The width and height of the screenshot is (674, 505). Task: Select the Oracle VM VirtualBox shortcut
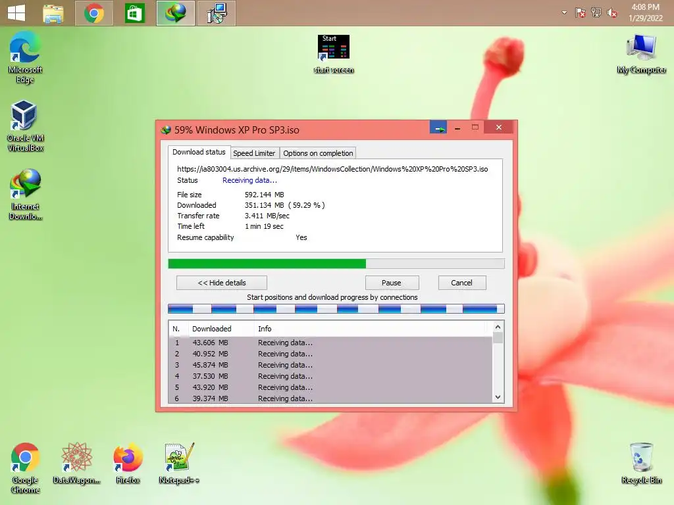(25, 126)
